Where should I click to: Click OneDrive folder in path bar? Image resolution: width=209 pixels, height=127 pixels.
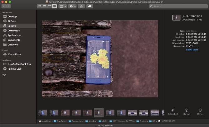[x=60, y=121]
